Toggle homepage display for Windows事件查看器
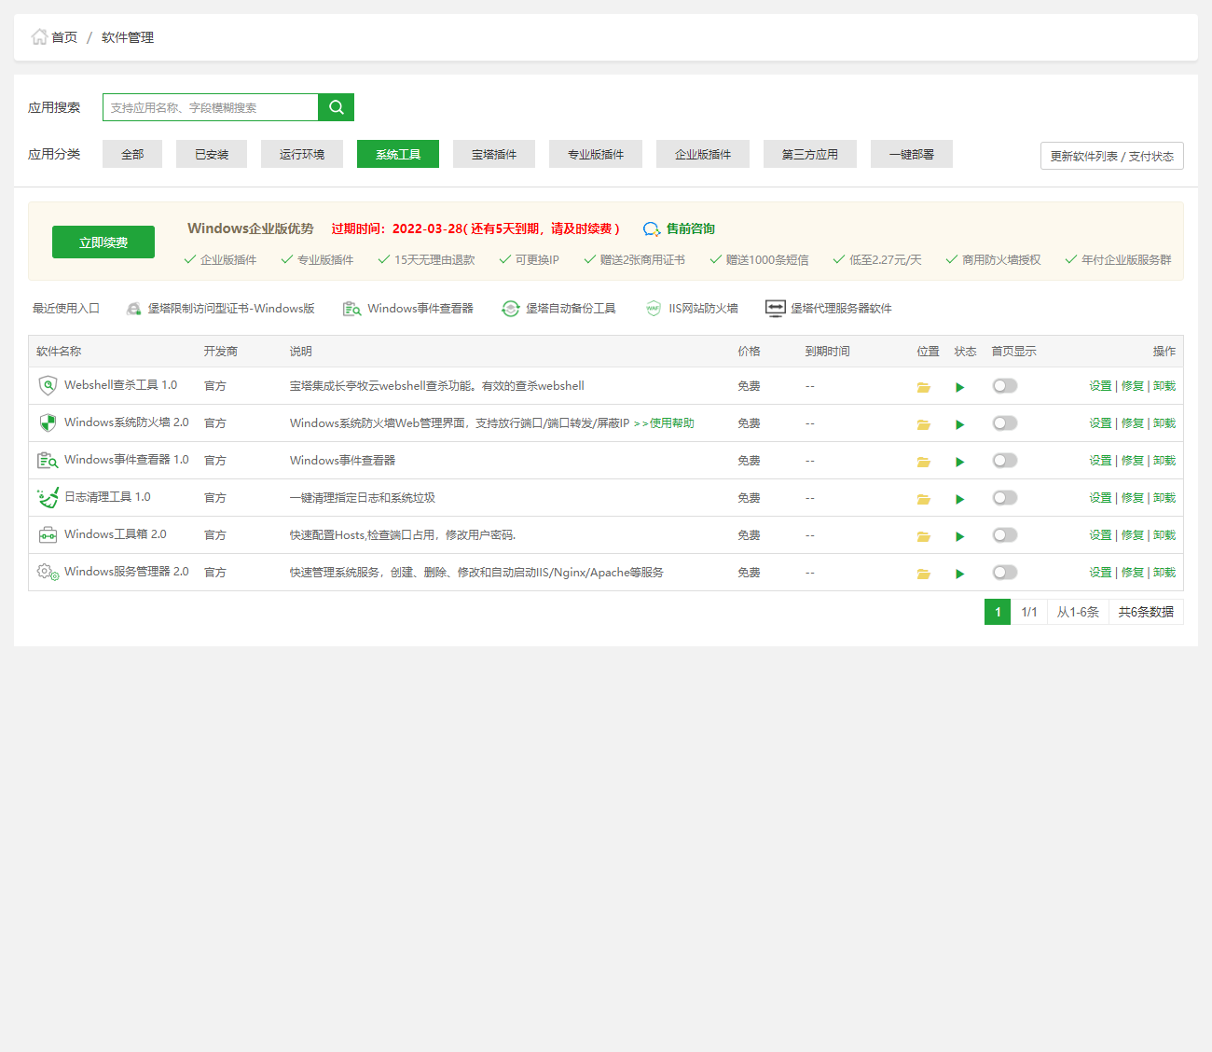Viewport: 1212px width, 1052px height. [x=1005, y=460]
